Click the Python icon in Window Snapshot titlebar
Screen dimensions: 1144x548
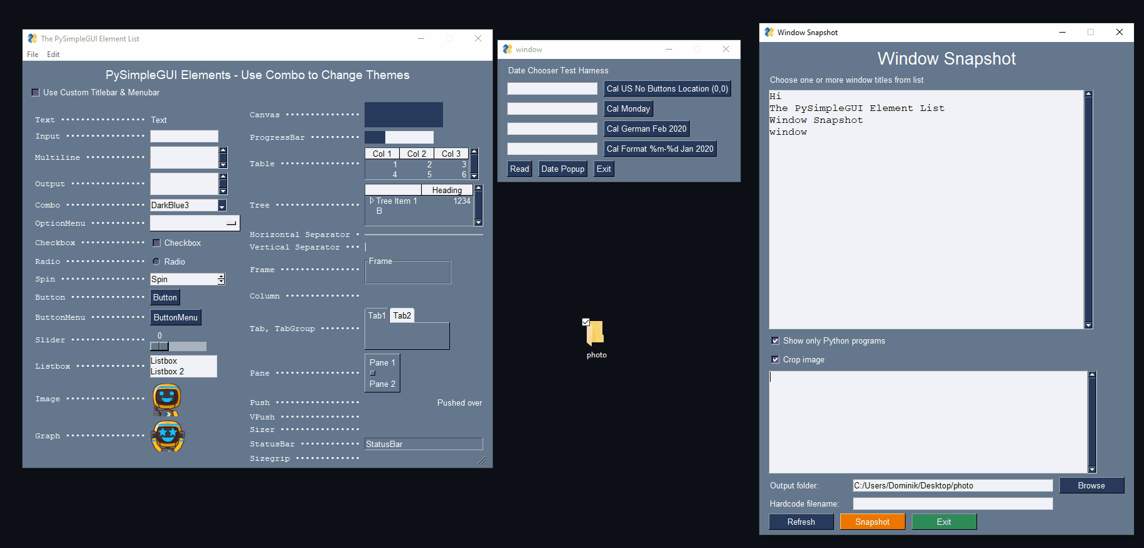tap(769, 32)
